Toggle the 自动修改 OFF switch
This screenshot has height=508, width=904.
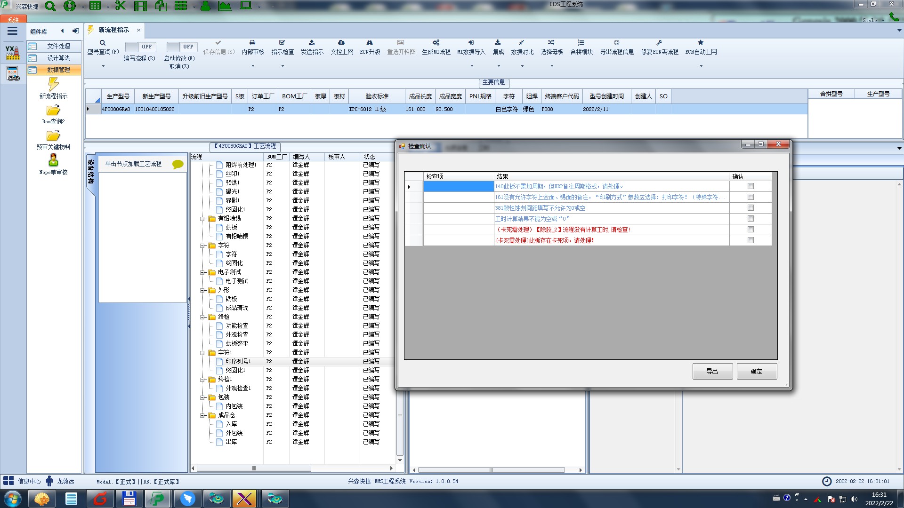point(181,47)
